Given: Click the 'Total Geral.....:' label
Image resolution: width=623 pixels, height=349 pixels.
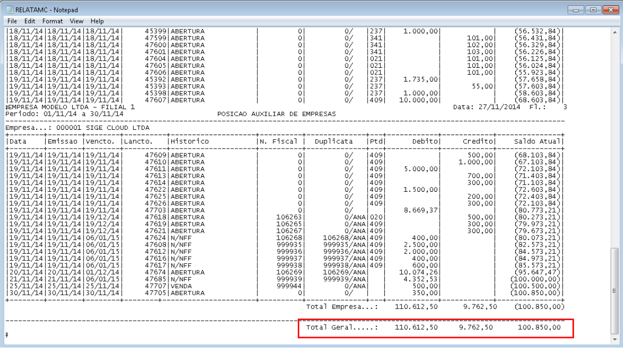Looking at the screenshot, I should coord(342,328).
